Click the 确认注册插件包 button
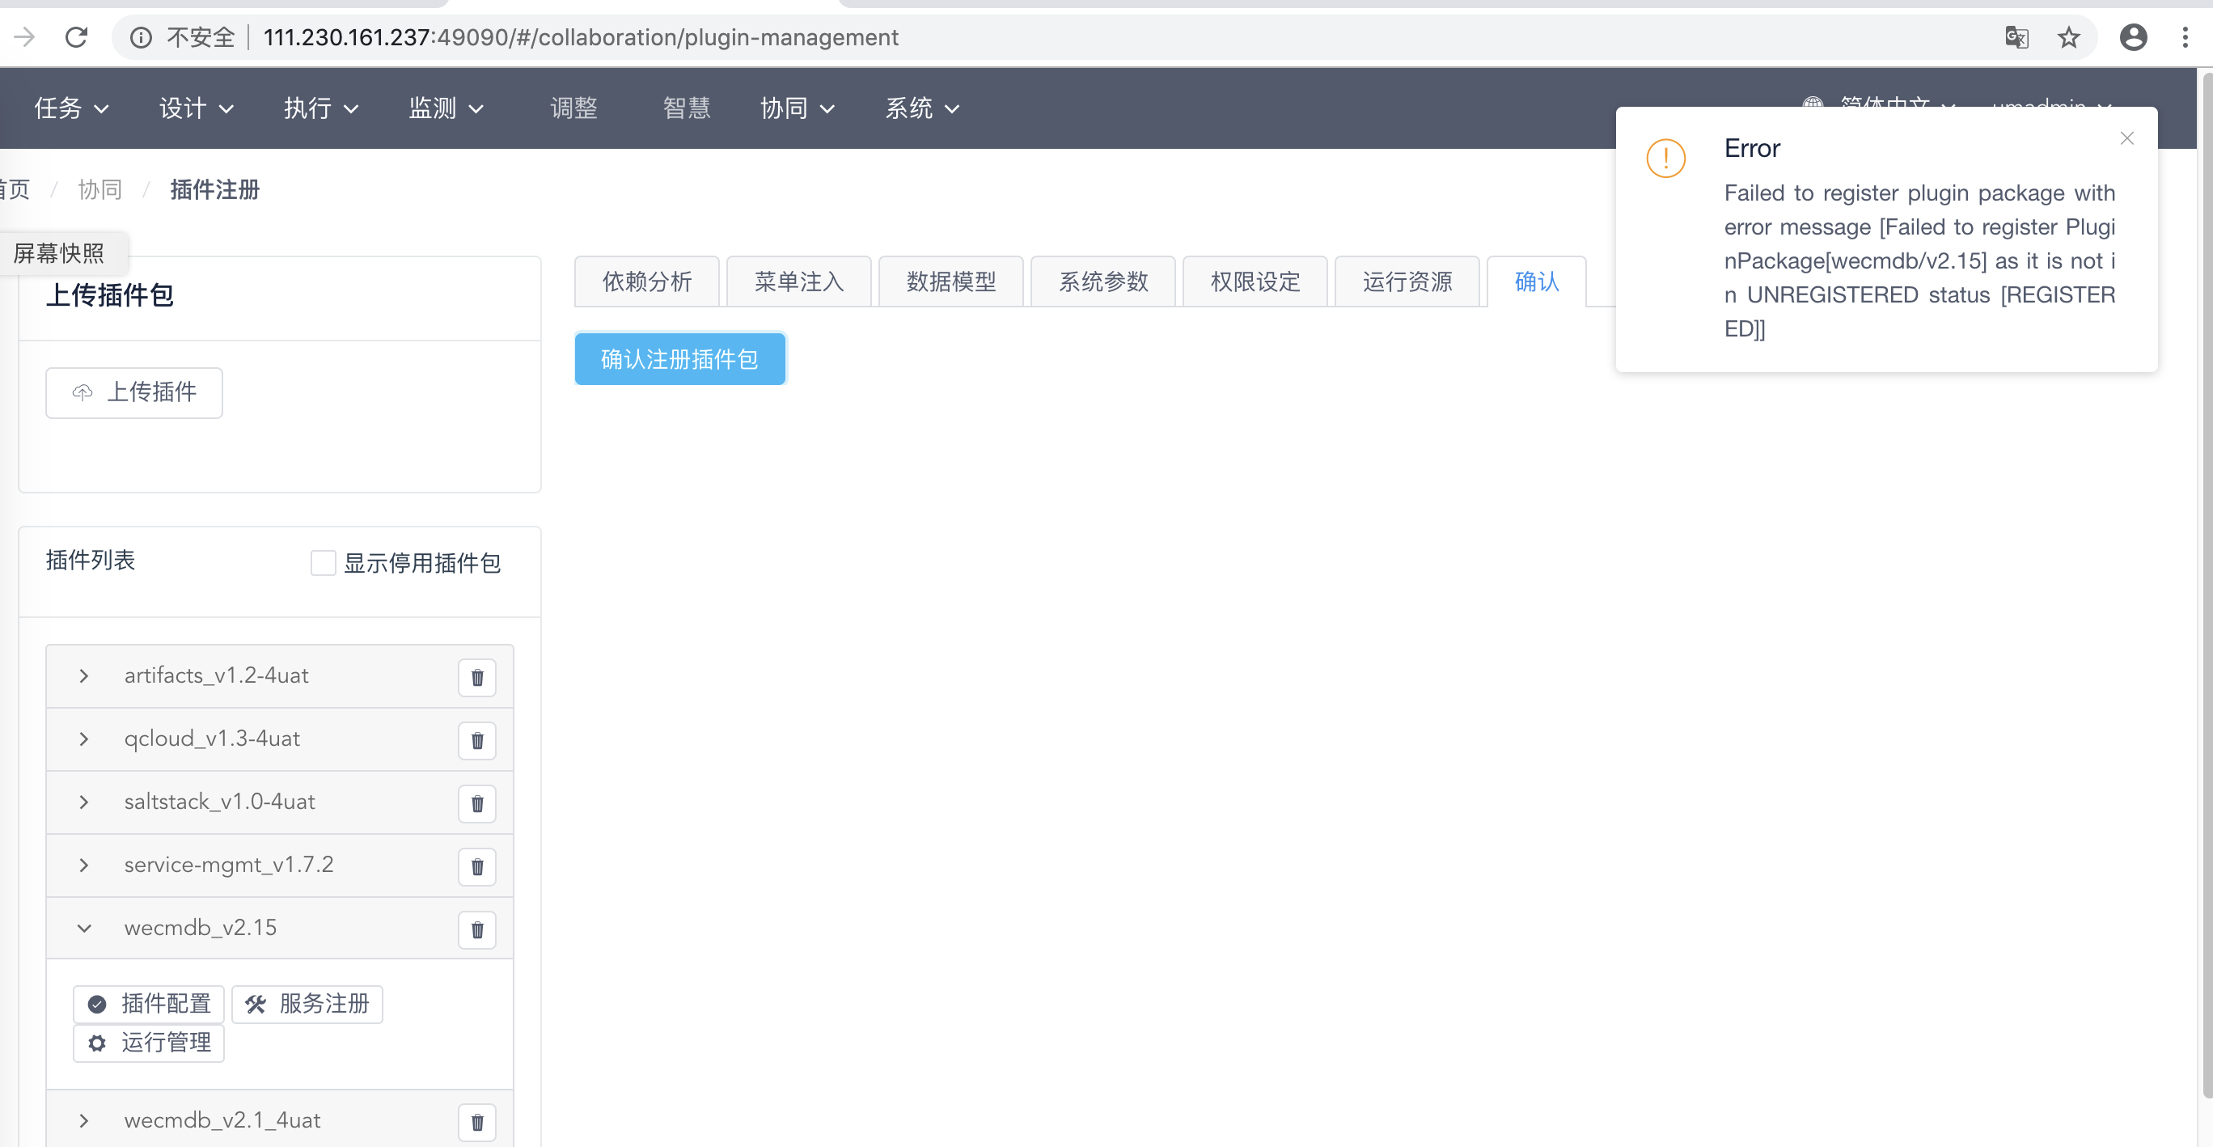The width and height of the screenshot is (2213, 1147). [x=679, y=359]
